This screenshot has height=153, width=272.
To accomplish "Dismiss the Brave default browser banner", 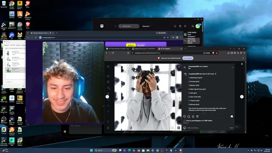I will coord(243,58).
